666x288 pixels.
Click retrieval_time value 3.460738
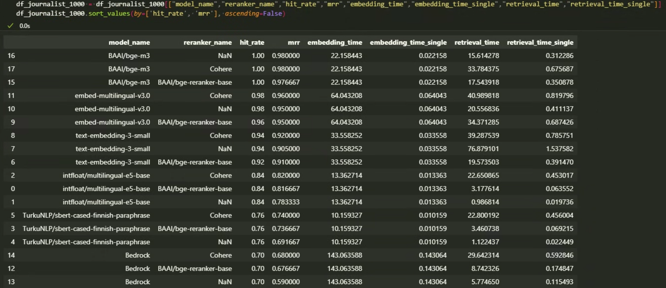485,229
